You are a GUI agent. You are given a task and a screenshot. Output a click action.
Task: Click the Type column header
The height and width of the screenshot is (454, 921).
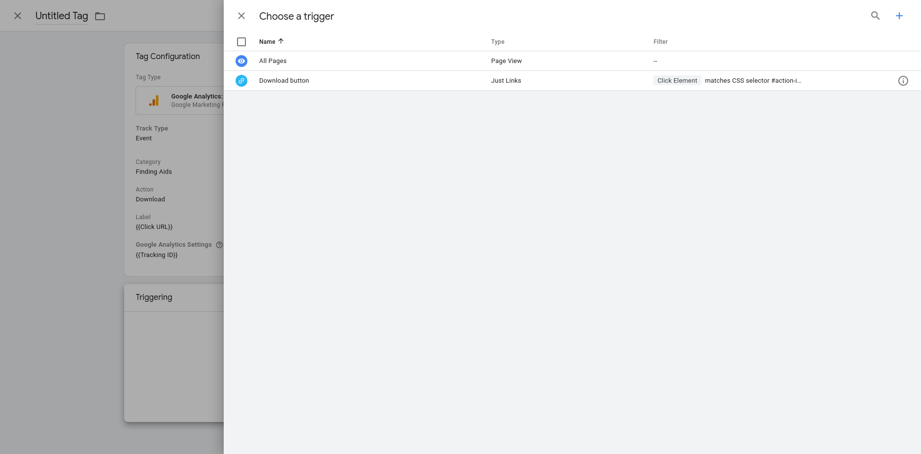[498, 42]
